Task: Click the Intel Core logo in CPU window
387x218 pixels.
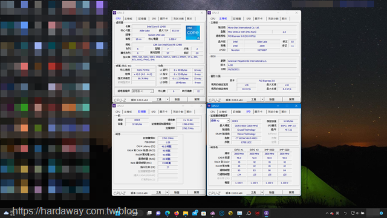Action: pyautogui.click(x=193, y=33)
